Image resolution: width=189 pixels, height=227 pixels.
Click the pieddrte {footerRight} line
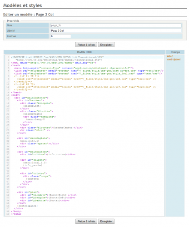[48, 195]
